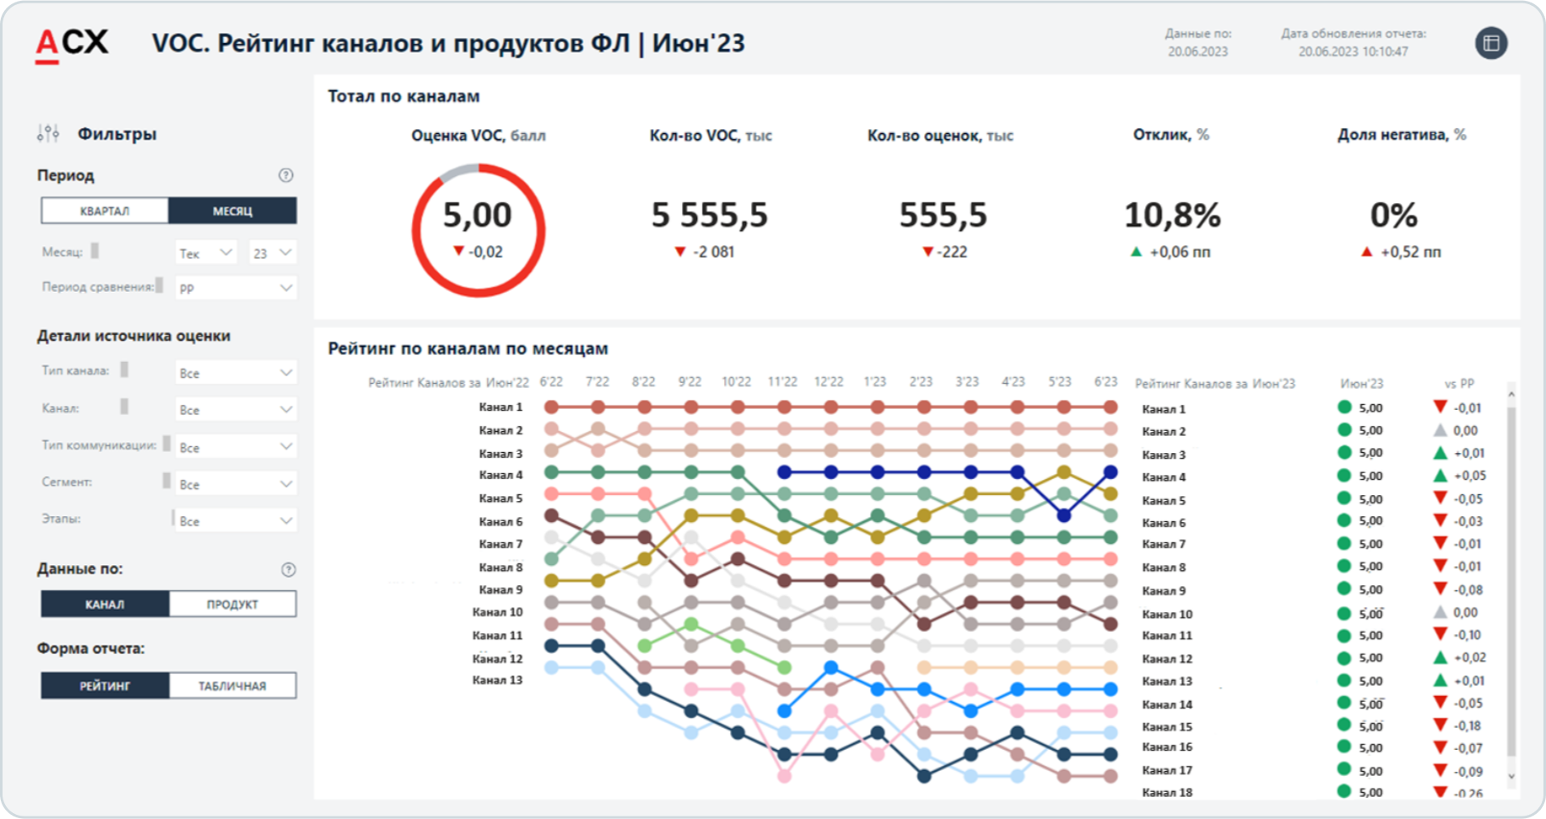The height and width of the screenshot is (819, 1546).
Task: Open Период сравнения dropdown
Action: coord(235,288)
